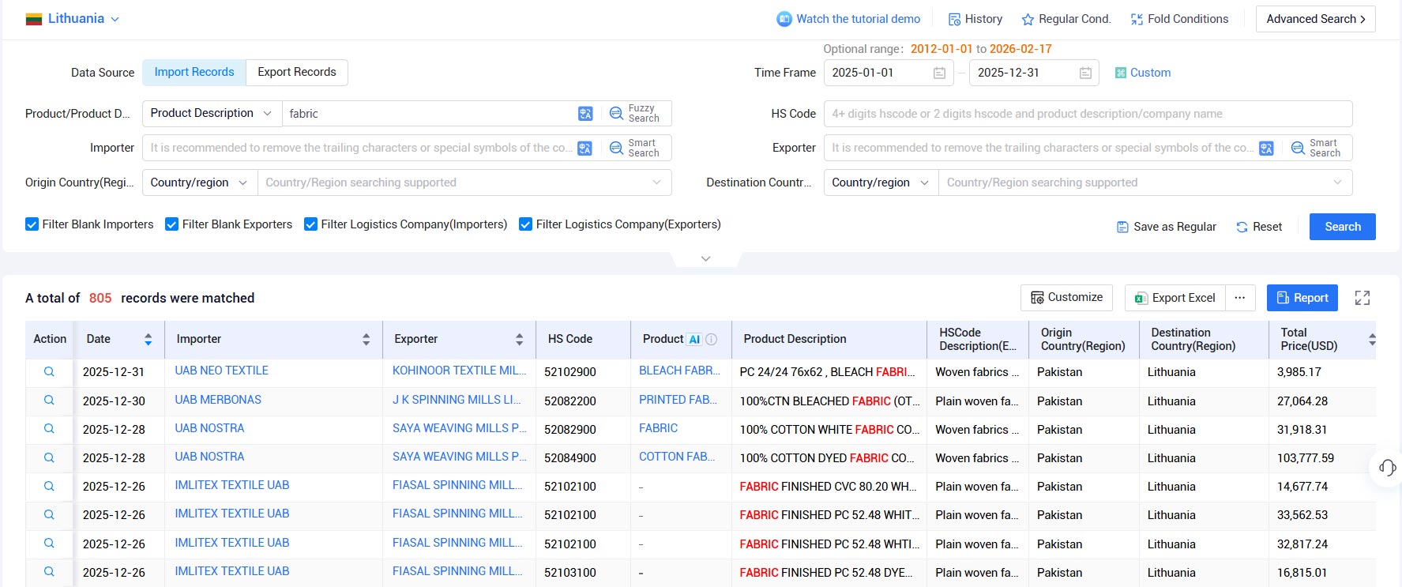The width and height of the screenshot is (1402, 587).
Task: Sort by Importer column arrows
Action: [366, 339]
